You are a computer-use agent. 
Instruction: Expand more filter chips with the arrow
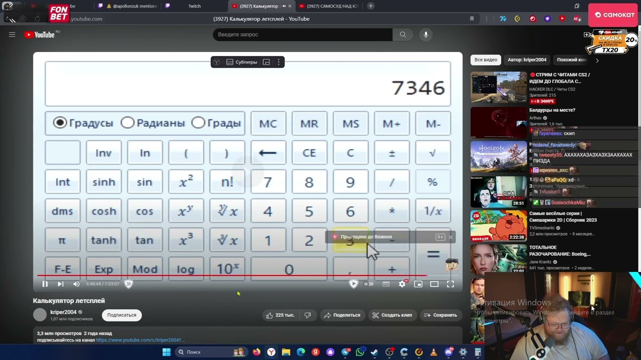(597, 60)
